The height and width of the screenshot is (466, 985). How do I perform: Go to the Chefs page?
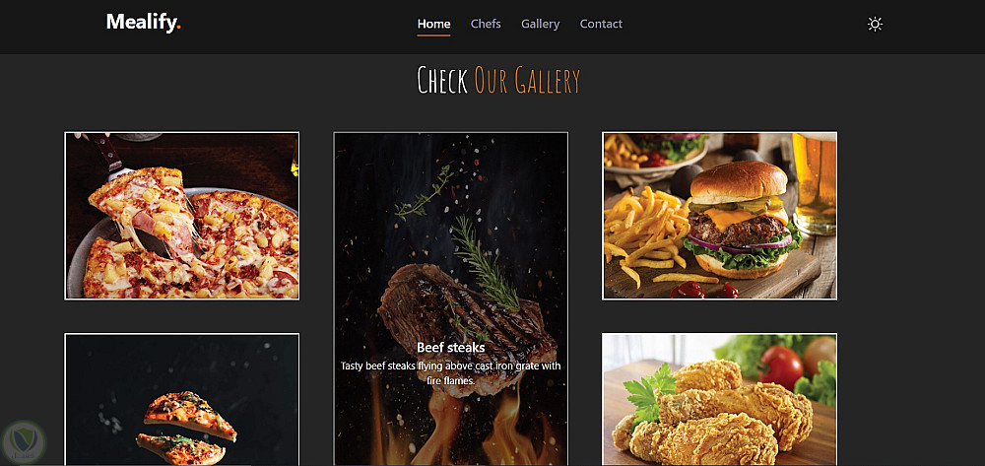486,24
